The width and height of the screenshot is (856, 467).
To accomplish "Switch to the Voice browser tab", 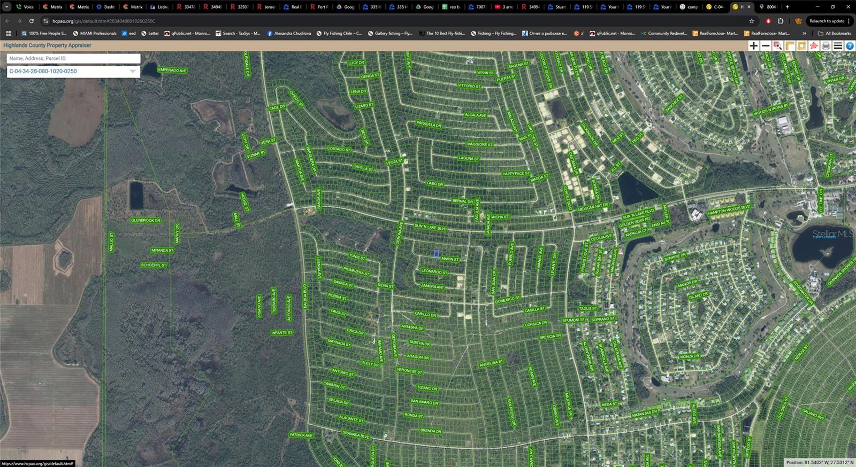I will click(x=25, y=7).
